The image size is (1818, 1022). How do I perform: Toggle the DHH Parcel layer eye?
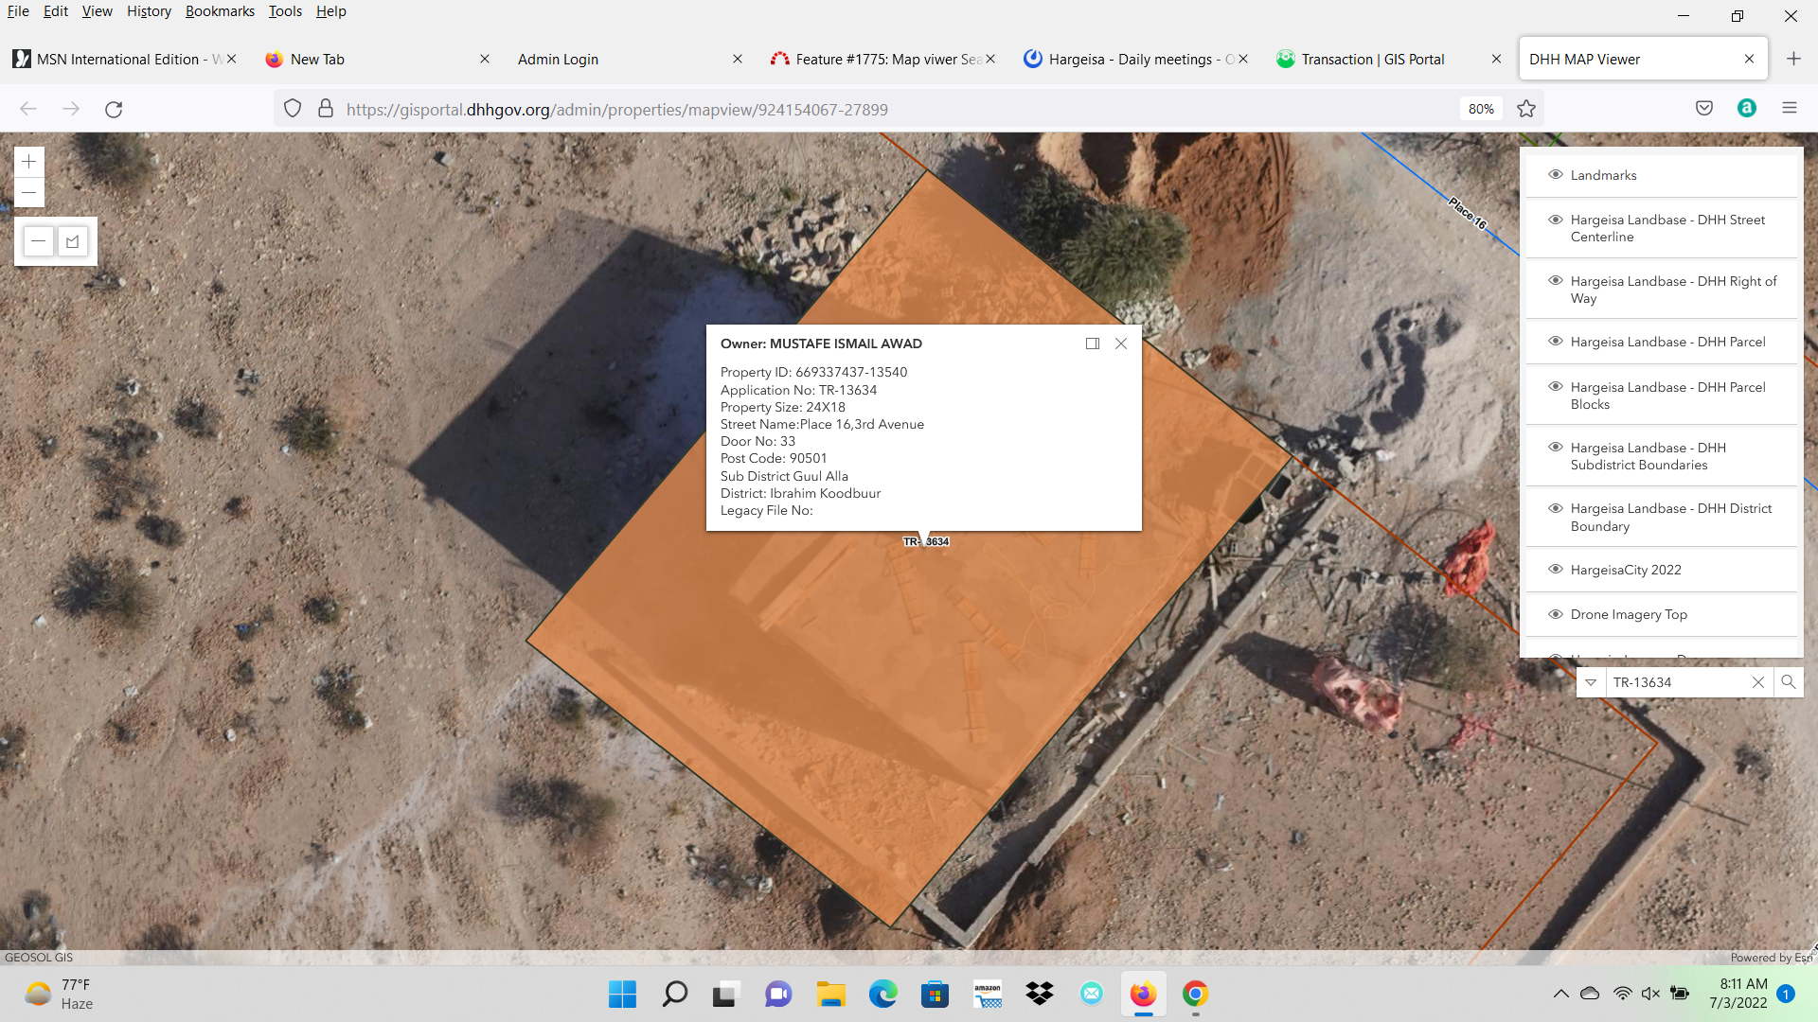point(1555,342)
